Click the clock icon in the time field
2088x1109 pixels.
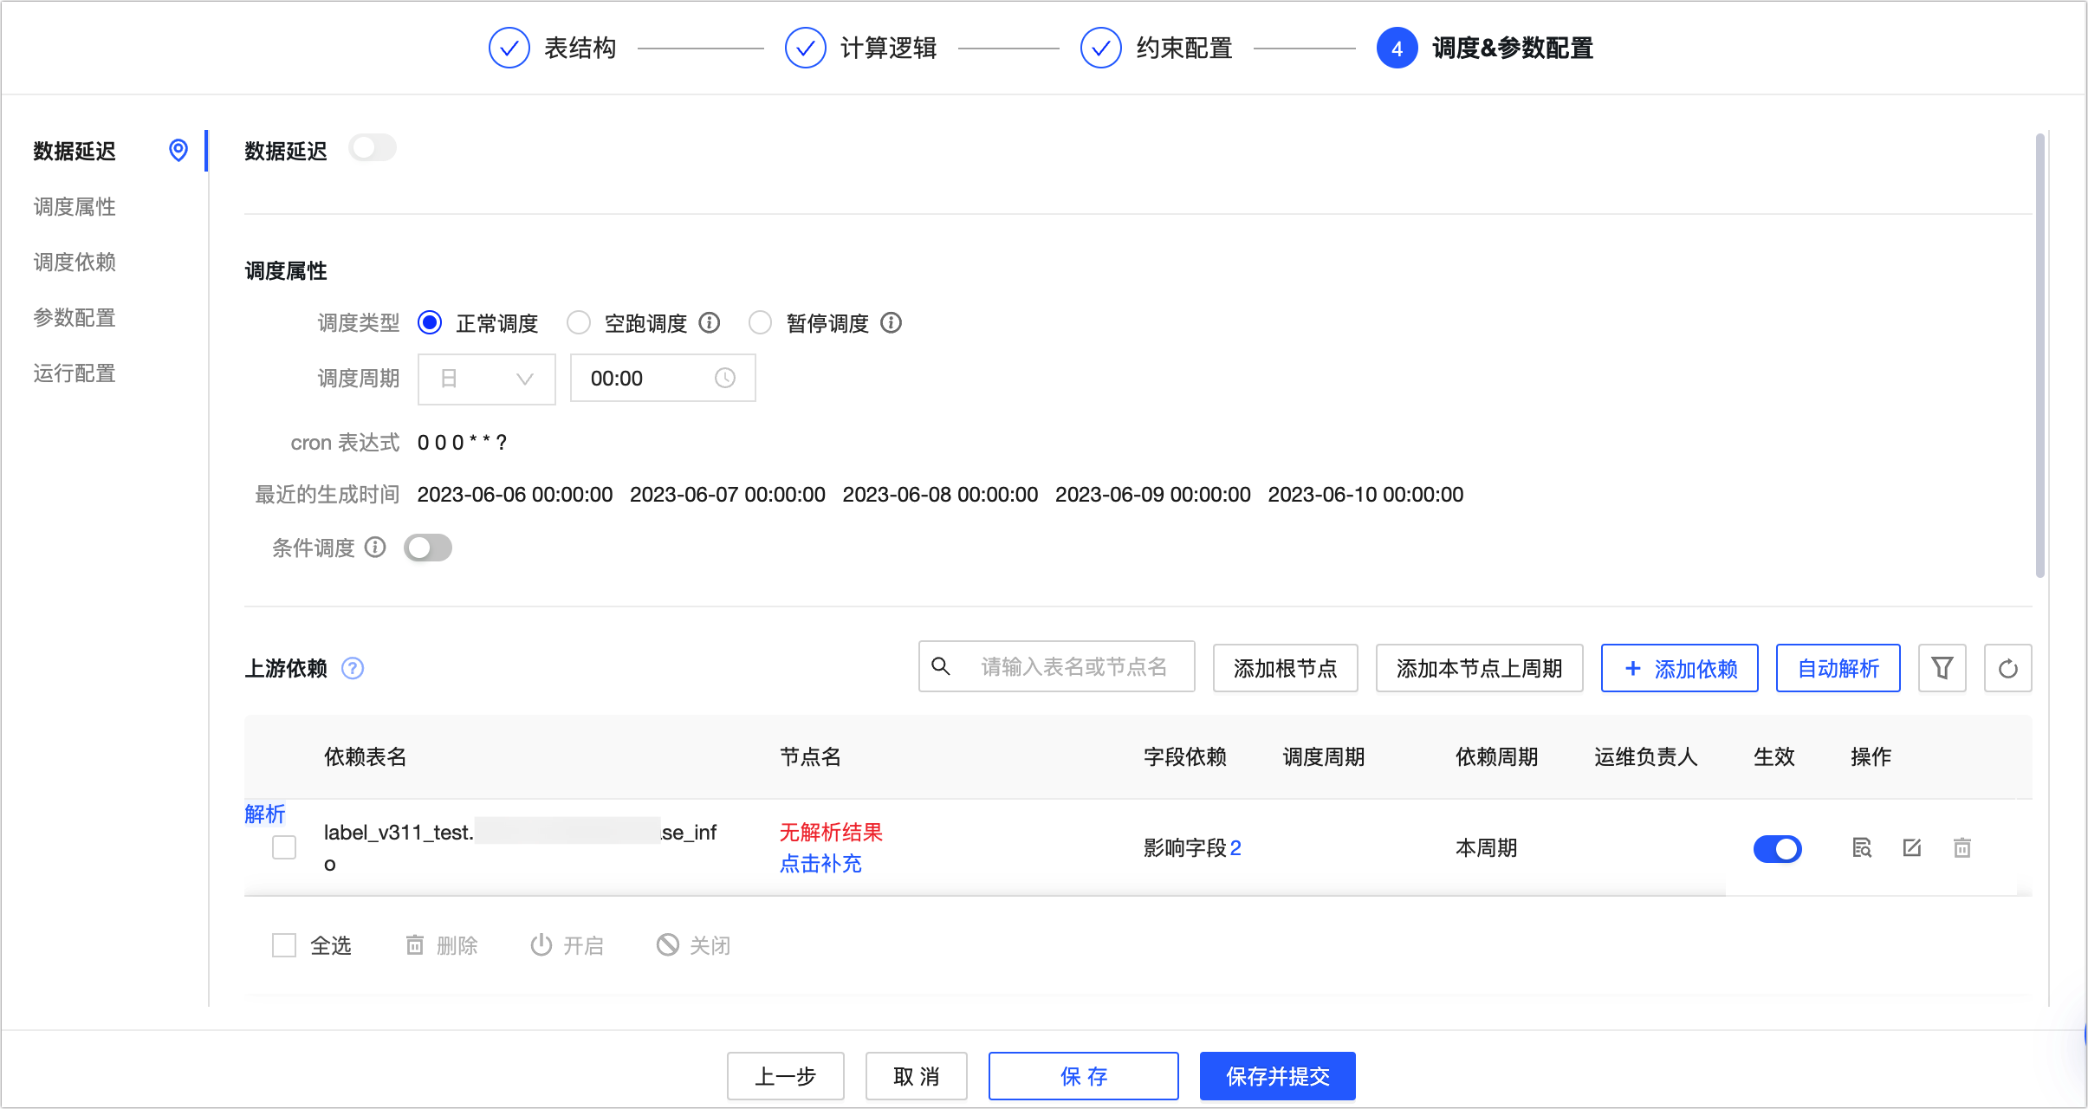click(725, 378)
